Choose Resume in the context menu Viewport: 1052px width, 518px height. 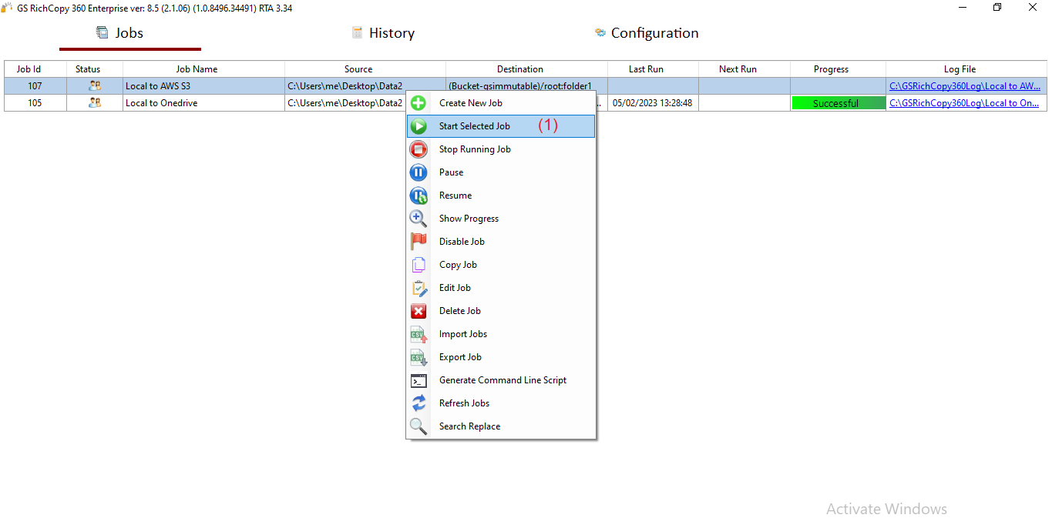[501, 196]
